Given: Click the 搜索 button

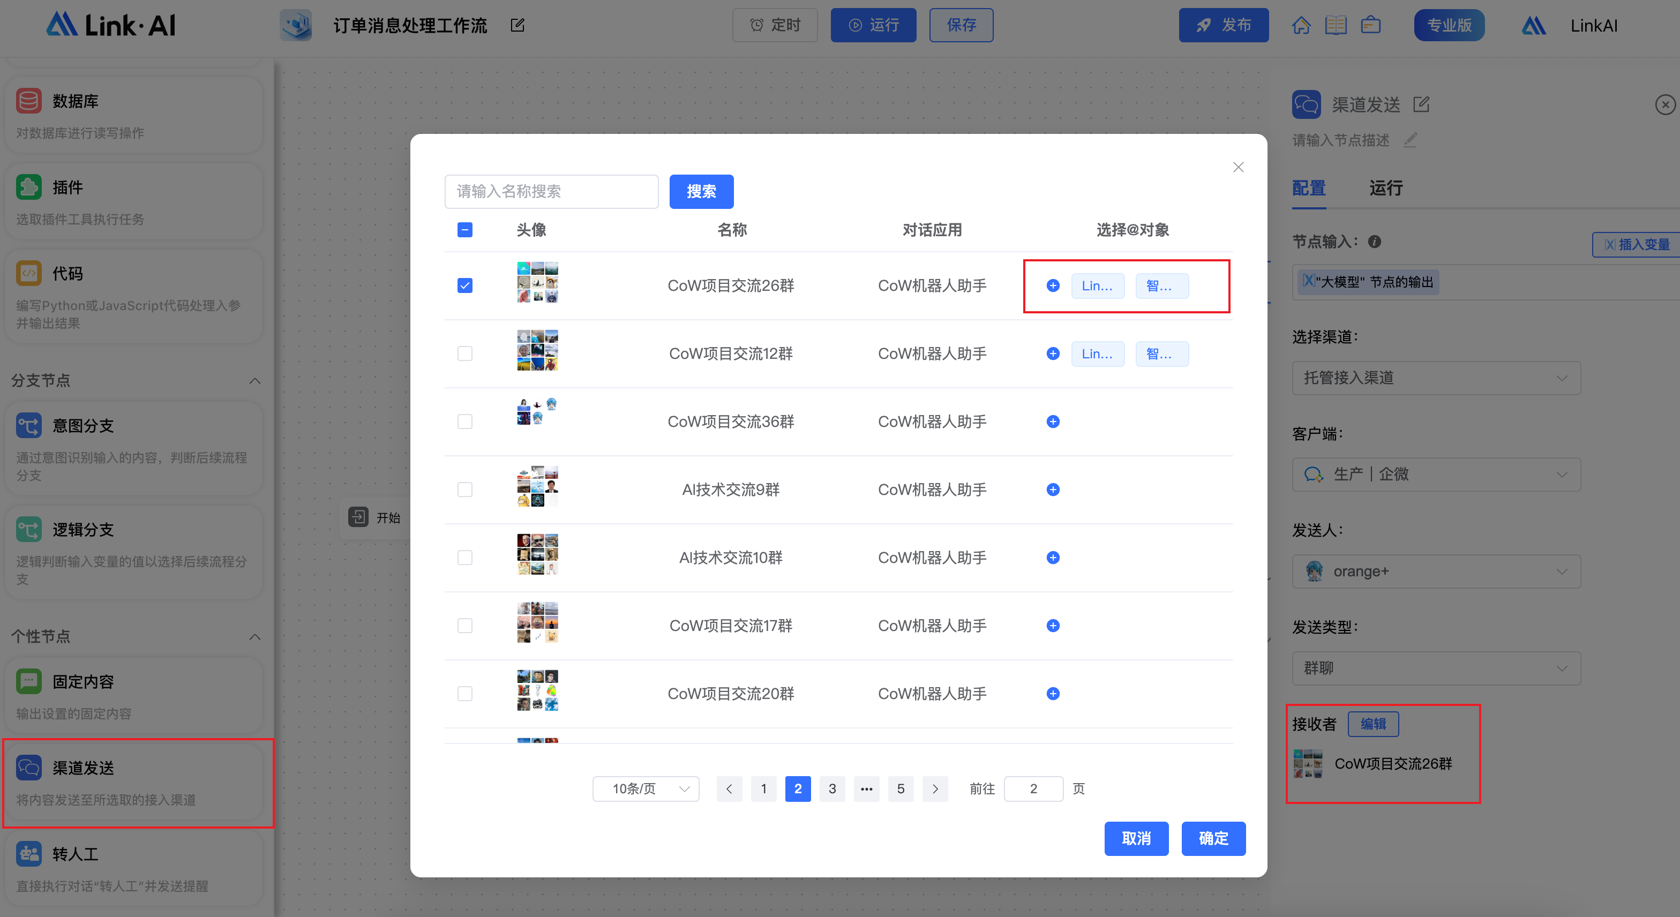Looking at the screenshot, I should tap(701, 192).
